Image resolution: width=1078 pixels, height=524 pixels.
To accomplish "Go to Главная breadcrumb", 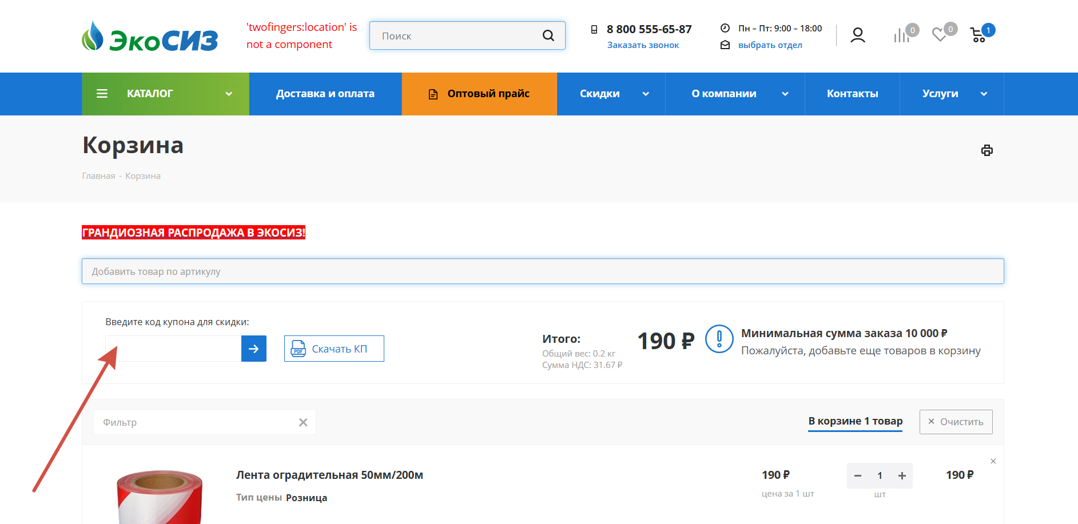I will [98, 176].
